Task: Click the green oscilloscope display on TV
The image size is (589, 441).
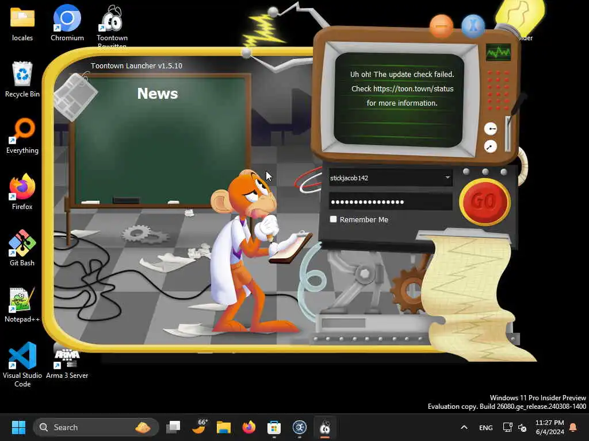Action: click(x=499, y=52)
